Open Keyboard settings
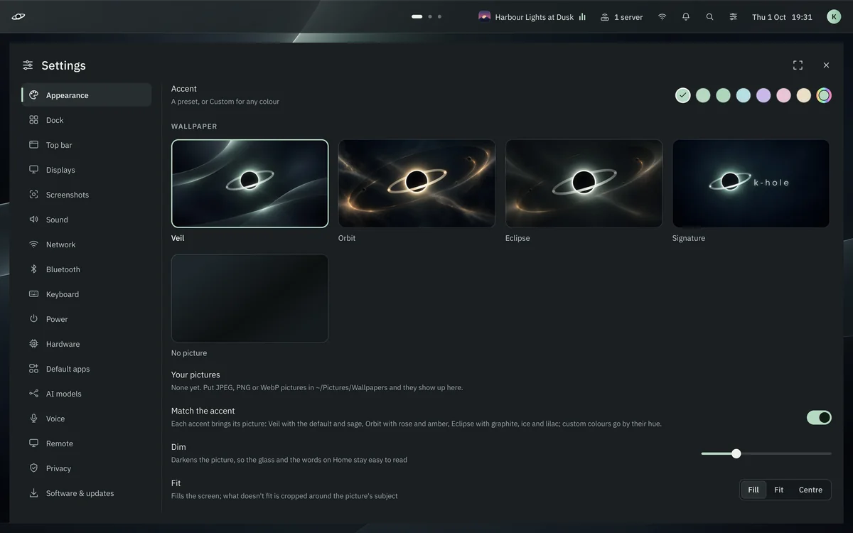The height and width of the screenshot is (533, 853). coord(86,294)
